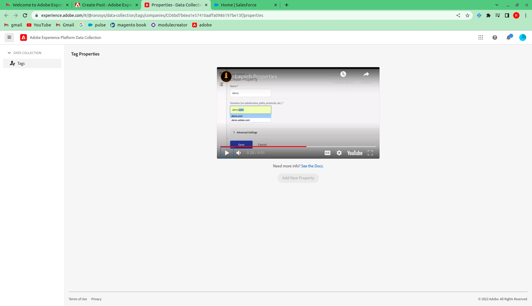Share this page from address bar

coord(458,15)
